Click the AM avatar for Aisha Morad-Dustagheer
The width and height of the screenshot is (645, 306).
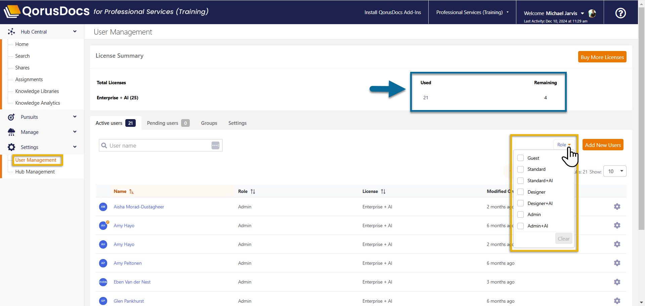coord(103,207)
